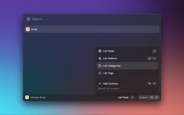Select List Tags in the actions menu
The width and height of the screenshot is (184, 115).
pyautogui.click(x=108, y=73)
